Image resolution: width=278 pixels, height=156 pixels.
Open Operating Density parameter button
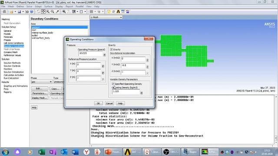point(142,93)
